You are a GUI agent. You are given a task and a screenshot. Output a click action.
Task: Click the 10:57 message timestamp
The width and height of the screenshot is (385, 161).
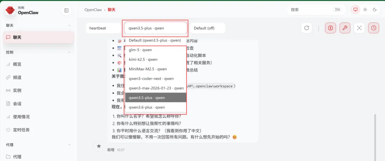[x=120, y=150]
